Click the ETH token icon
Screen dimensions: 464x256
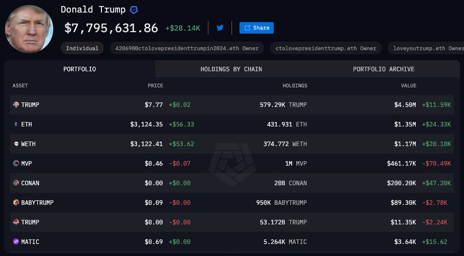point(16,124)
